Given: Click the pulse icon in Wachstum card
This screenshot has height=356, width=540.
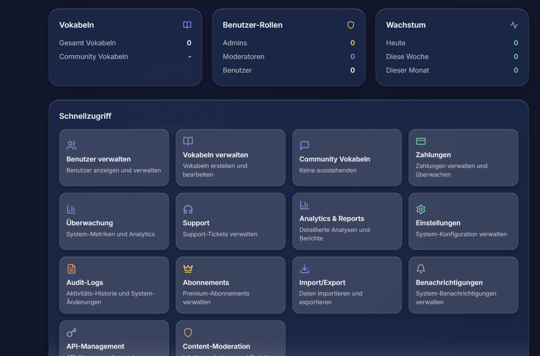Looking at the screenshot, I should (514, 25).
